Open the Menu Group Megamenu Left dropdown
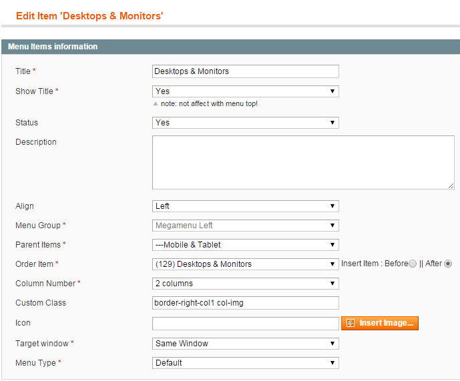460x381 pixels. click(x=246, y=226)
